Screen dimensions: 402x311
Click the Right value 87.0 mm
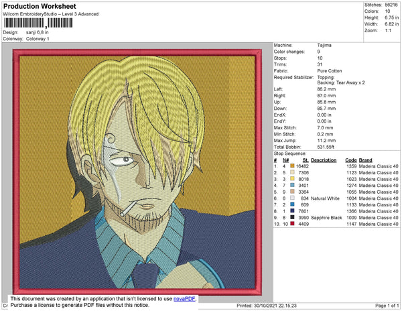pos(326,96)
